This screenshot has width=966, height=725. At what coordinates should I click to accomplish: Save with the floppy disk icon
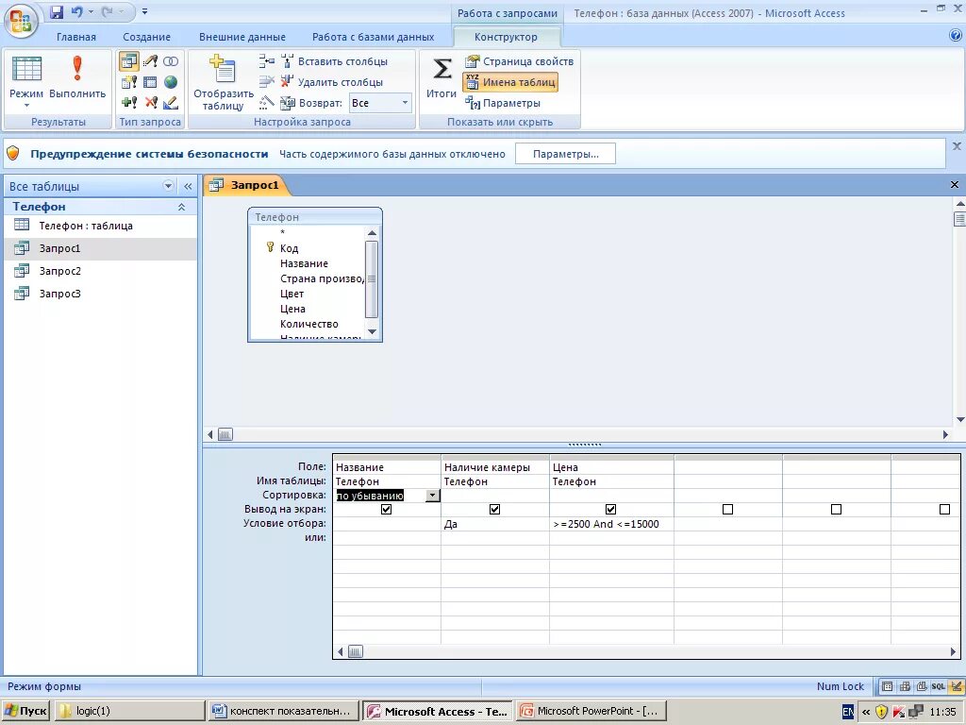pos(57,11)
